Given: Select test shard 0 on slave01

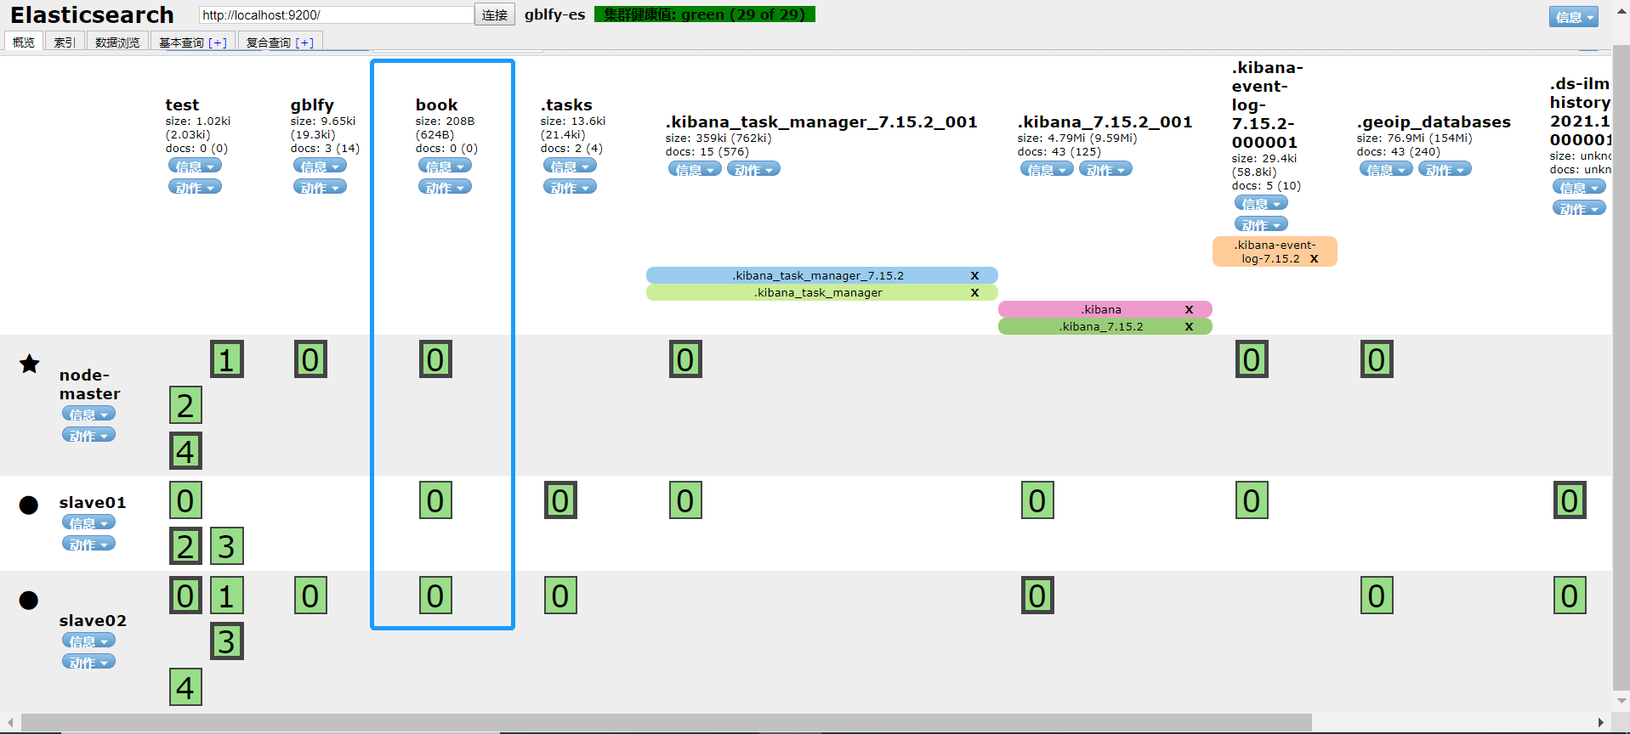Looking at the screenshot, I should point(185,500).
